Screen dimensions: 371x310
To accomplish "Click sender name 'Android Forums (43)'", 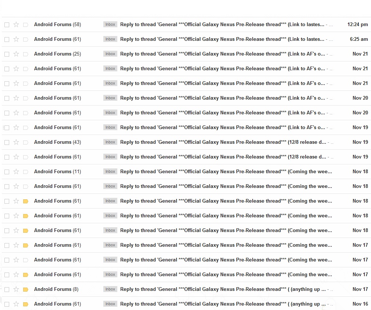I will tap(57, 142).
